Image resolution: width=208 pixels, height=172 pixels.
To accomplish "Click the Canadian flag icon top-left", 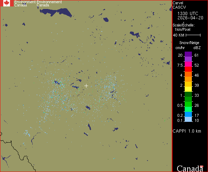I will pos(7,3).
